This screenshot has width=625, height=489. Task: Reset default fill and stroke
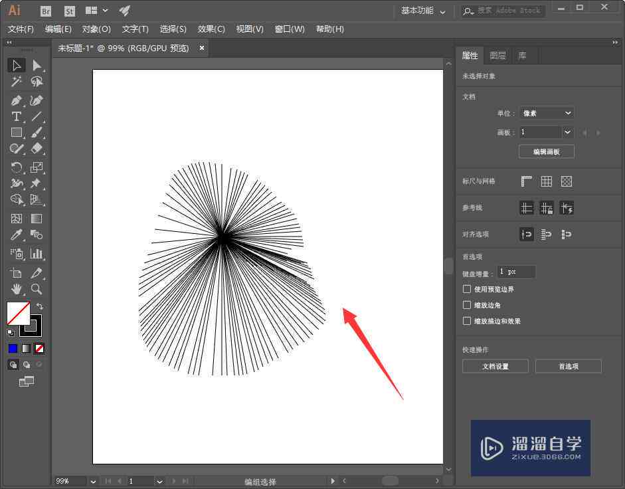point(11,332)
